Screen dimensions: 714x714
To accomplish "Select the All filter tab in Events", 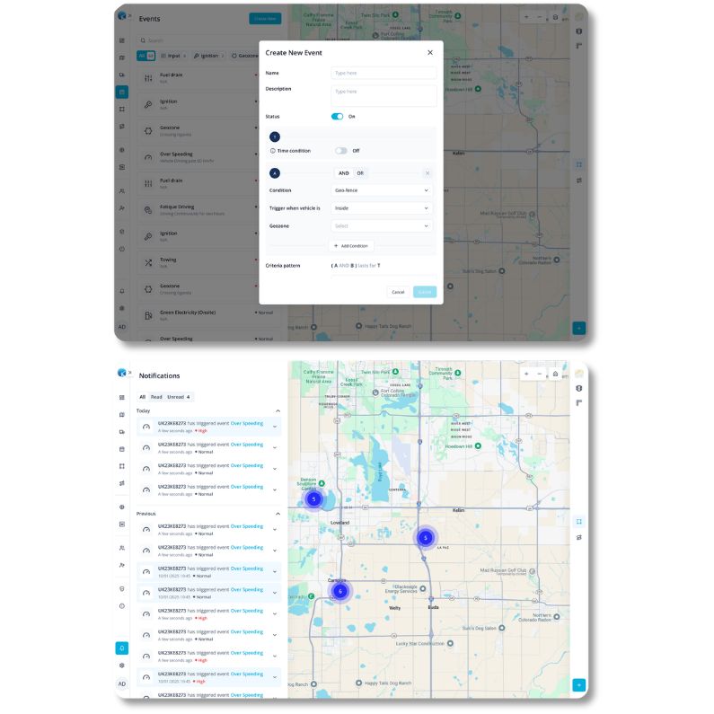I will 145,56.
